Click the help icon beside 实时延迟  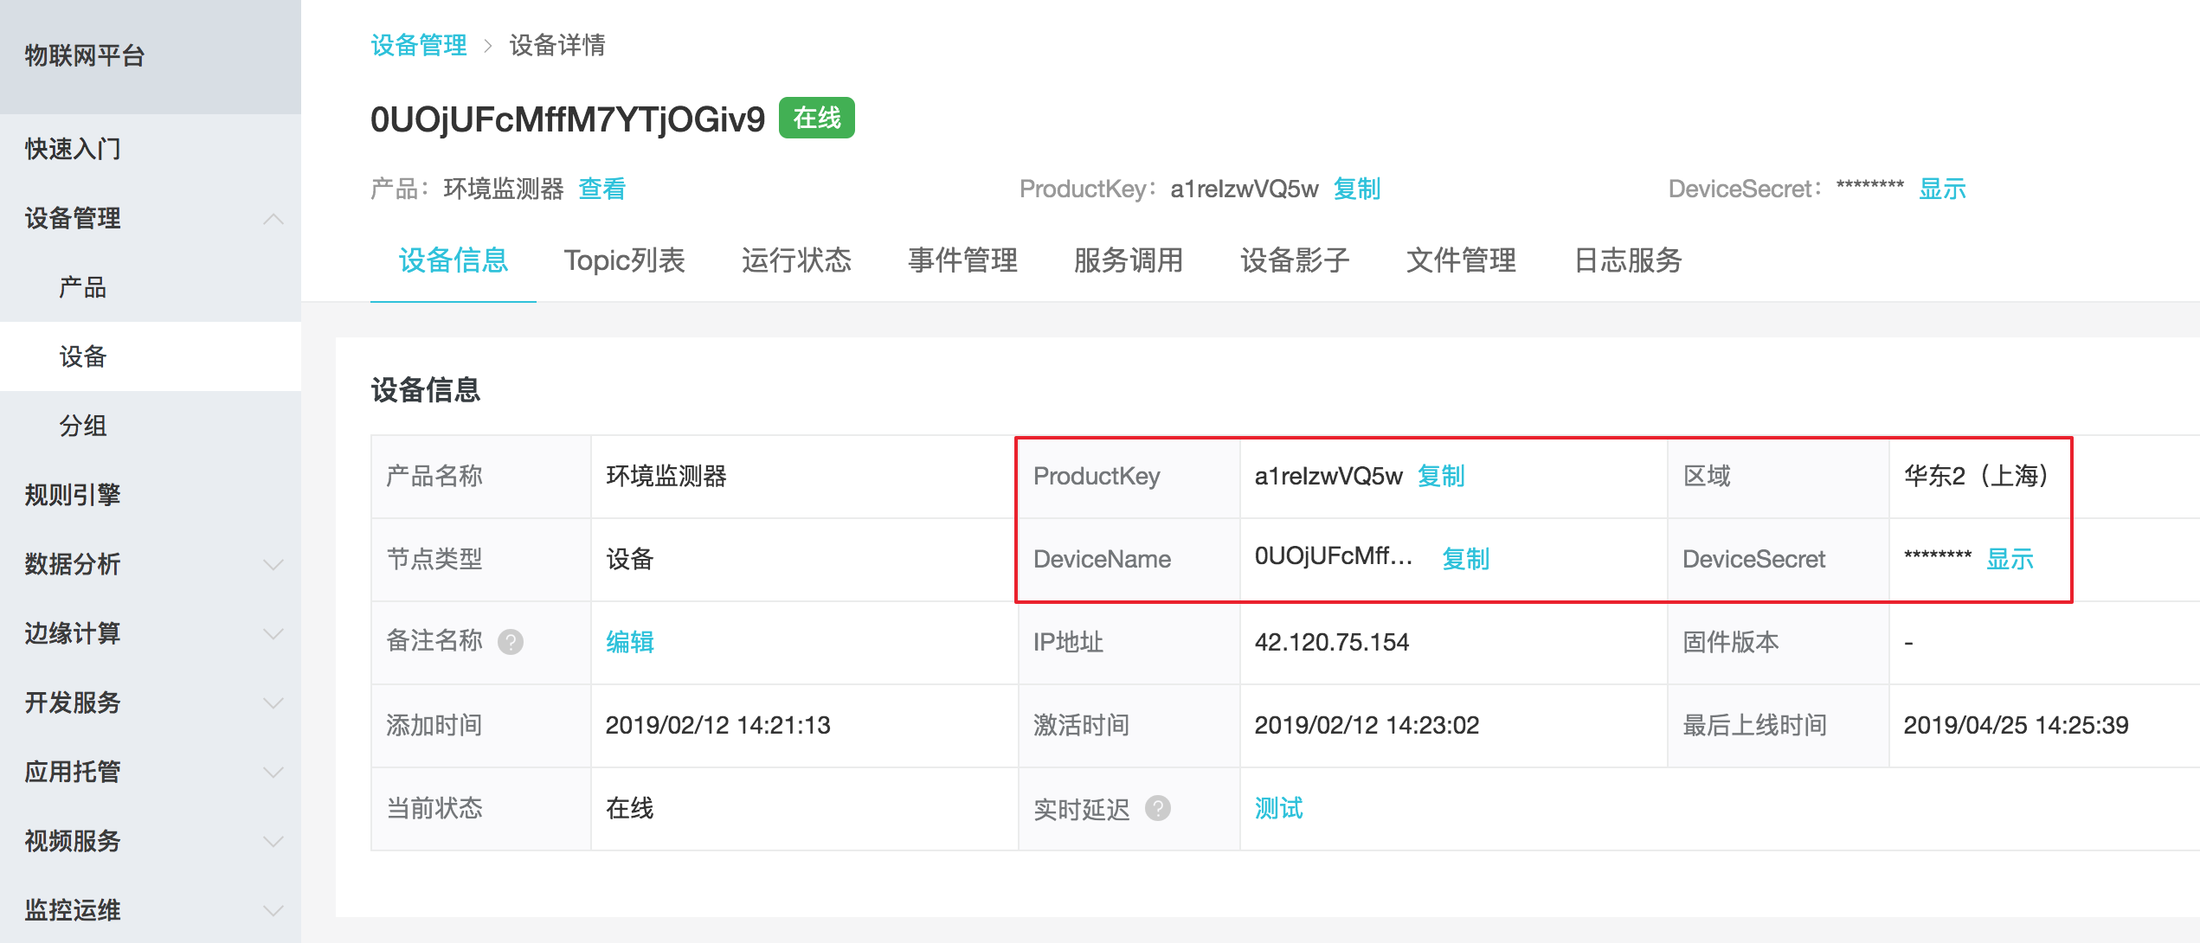[1158, 808]
